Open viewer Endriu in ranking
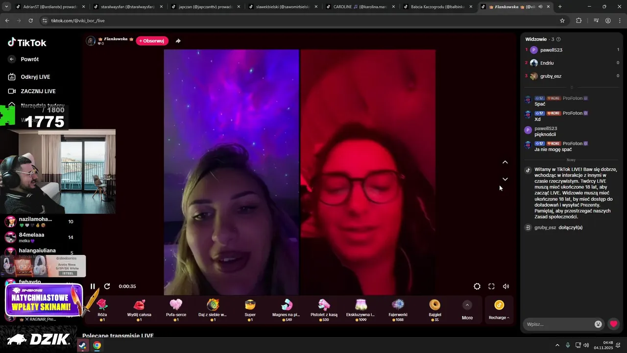This screenshot has height=353, width=627. [x=572, y=63]
